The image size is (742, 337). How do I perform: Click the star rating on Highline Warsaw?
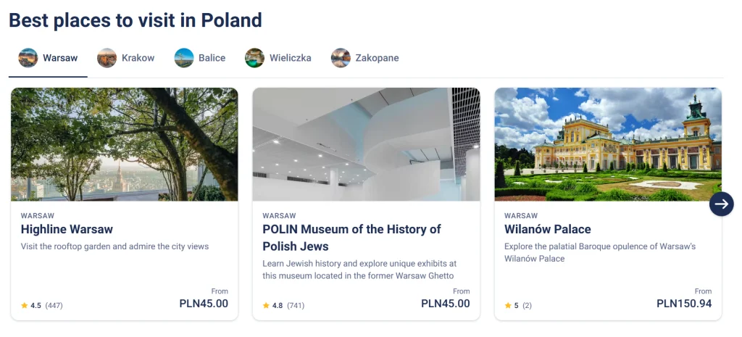tap(25, 306)
